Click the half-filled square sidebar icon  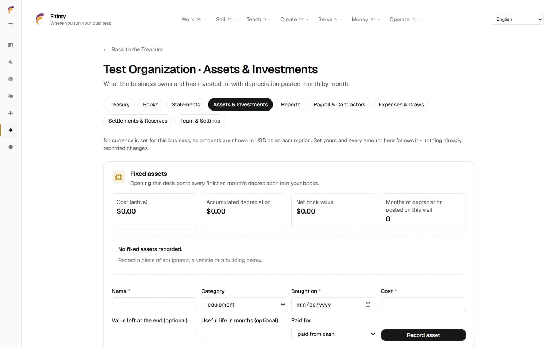11,45
